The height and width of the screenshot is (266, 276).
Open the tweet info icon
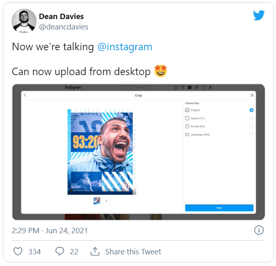(258, 230)
